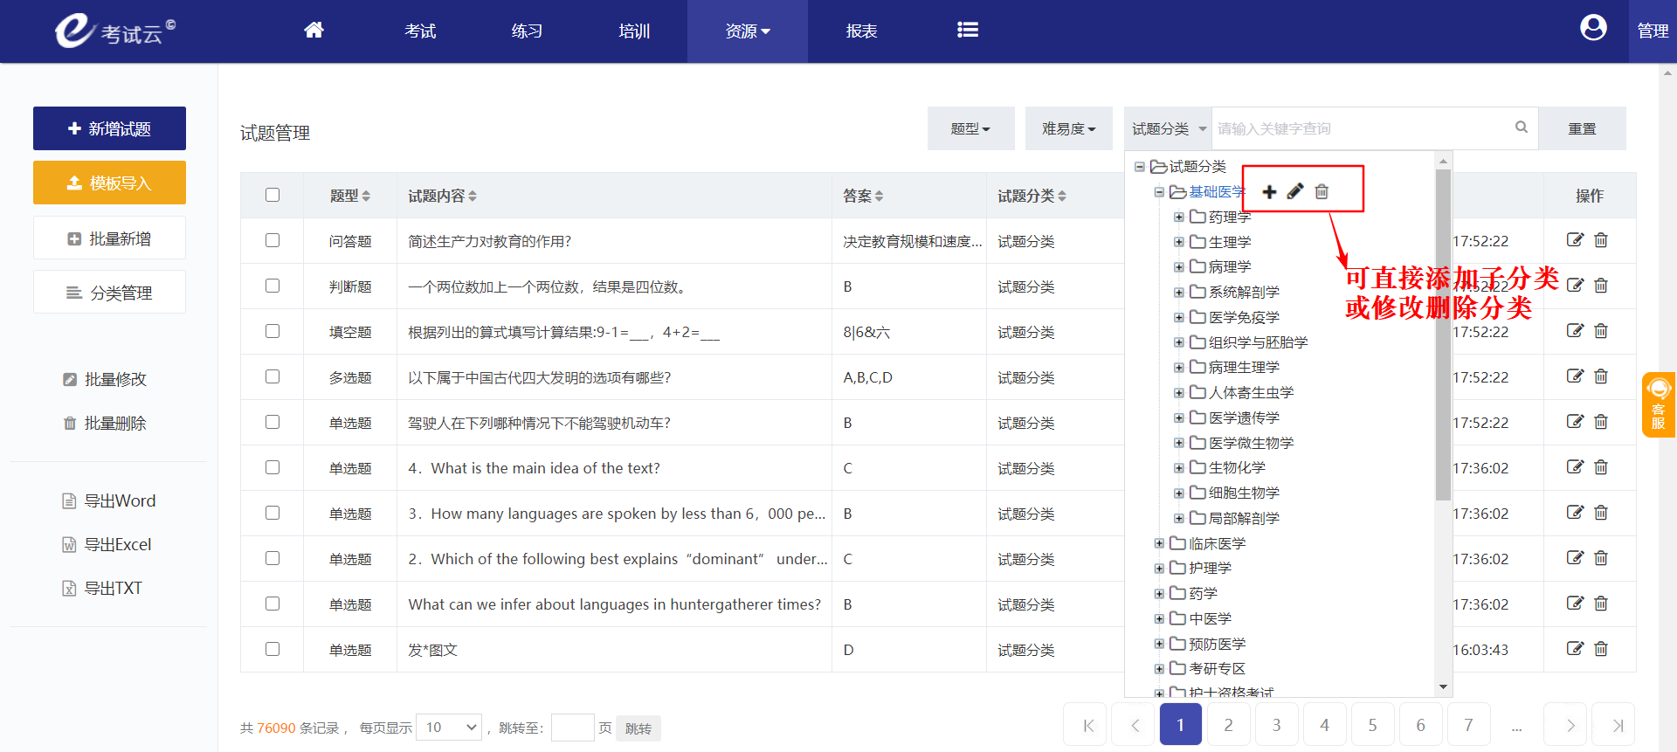Edit the 问答题 question row
Image resolution: width=1677 pixels, height=752 pixels.
(1575, 240)
